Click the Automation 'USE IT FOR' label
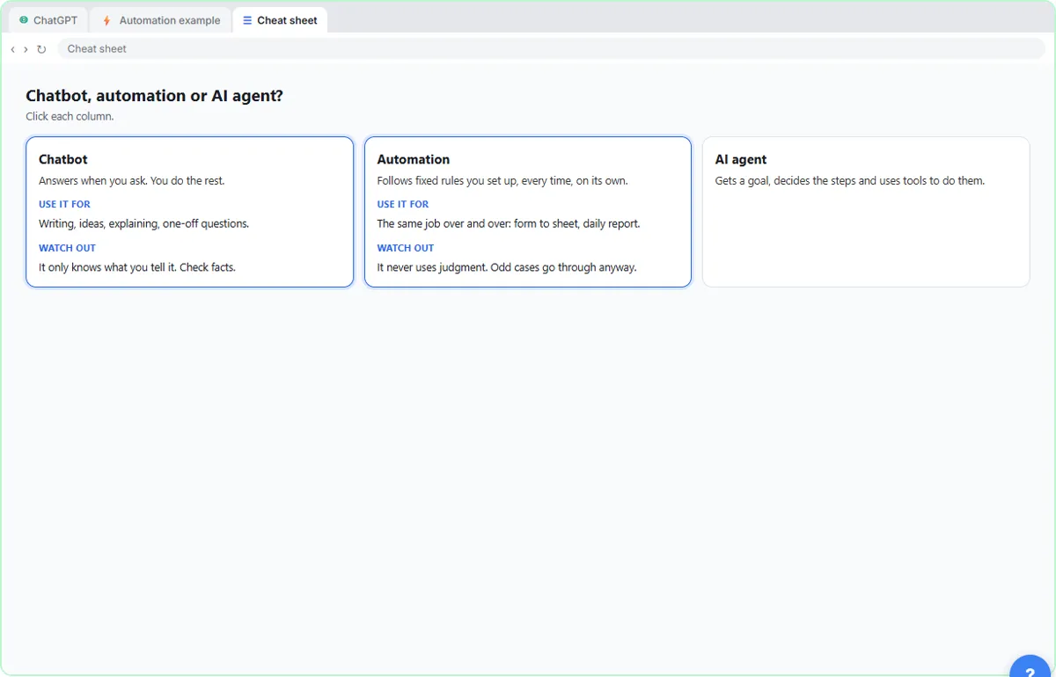Image resolution: width=1056 pixels, height=677 pixels. [x=403, y=204]
